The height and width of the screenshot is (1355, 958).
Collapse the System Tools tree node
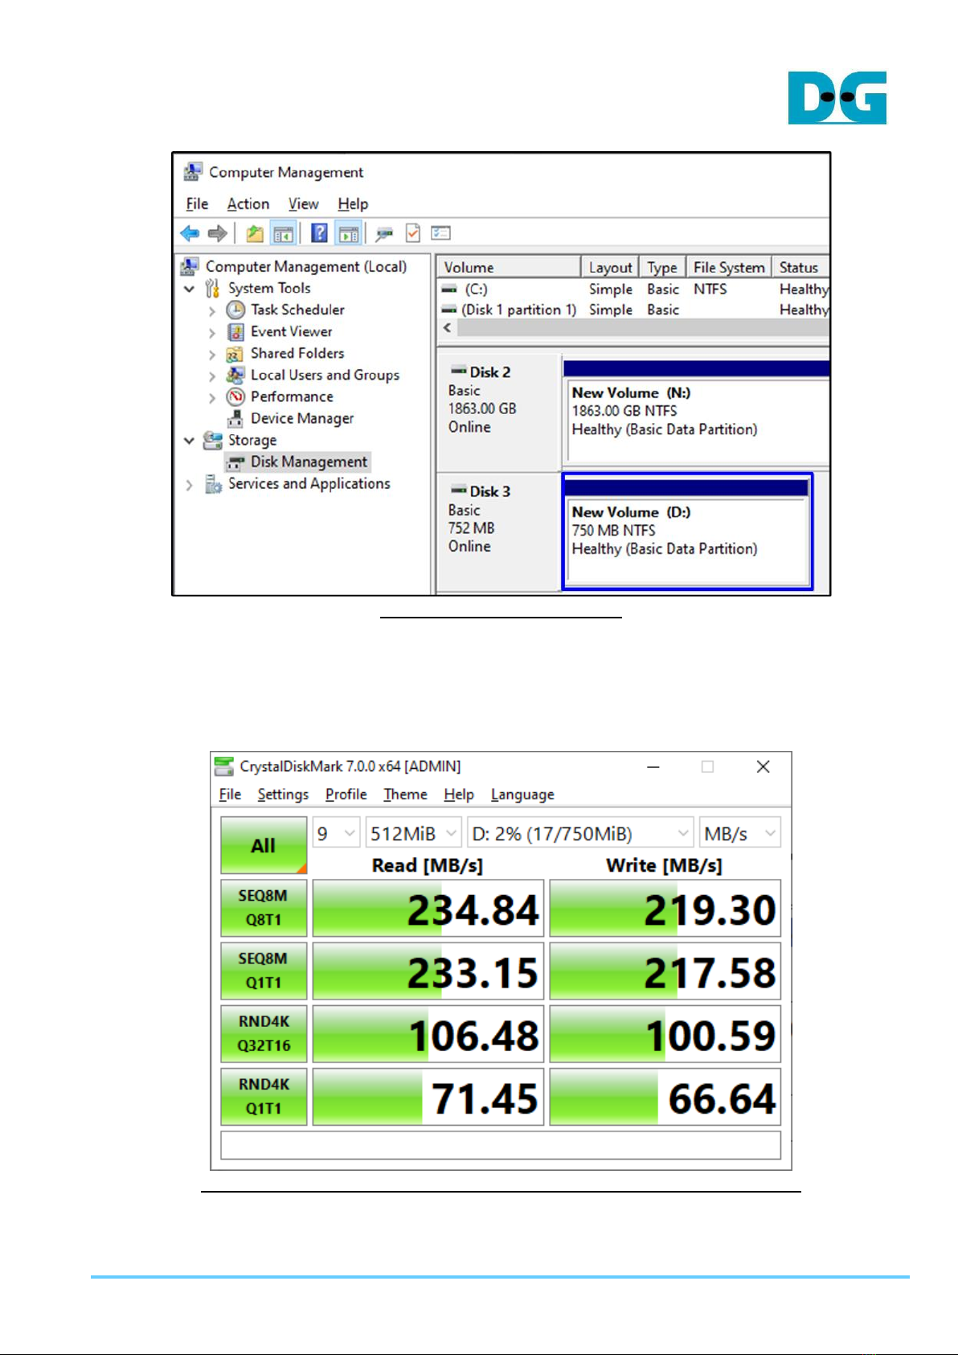pyautogui.click(x=190, y=289)
